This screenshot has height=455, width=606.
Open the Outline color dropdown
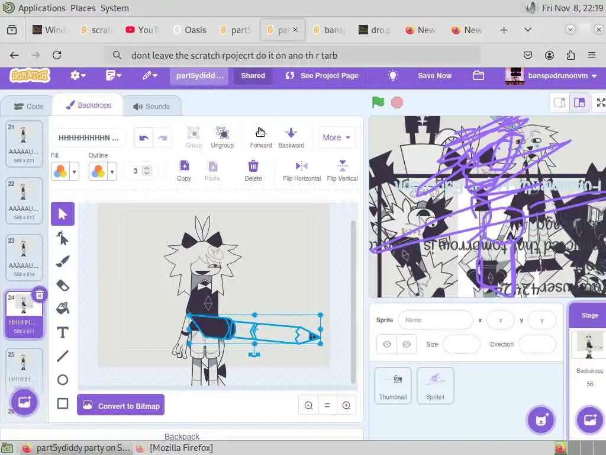click(x=112, y=171)
